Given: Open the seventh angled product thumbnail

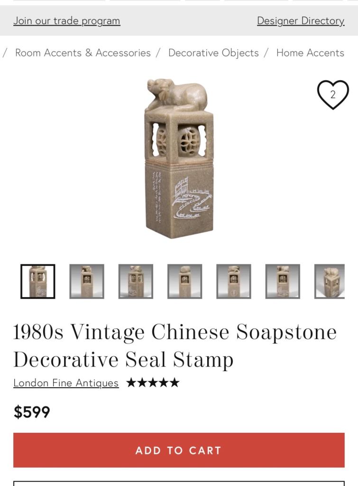Looking at the screenshot, I should coord(330,281).
